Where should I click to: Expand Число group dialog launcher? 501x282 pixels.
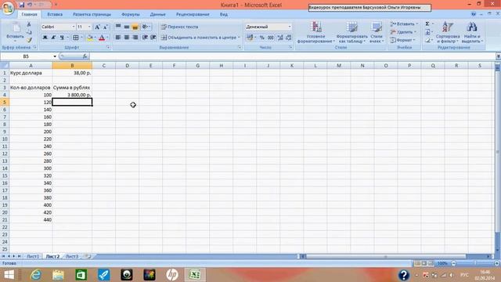tap(290, 47)
